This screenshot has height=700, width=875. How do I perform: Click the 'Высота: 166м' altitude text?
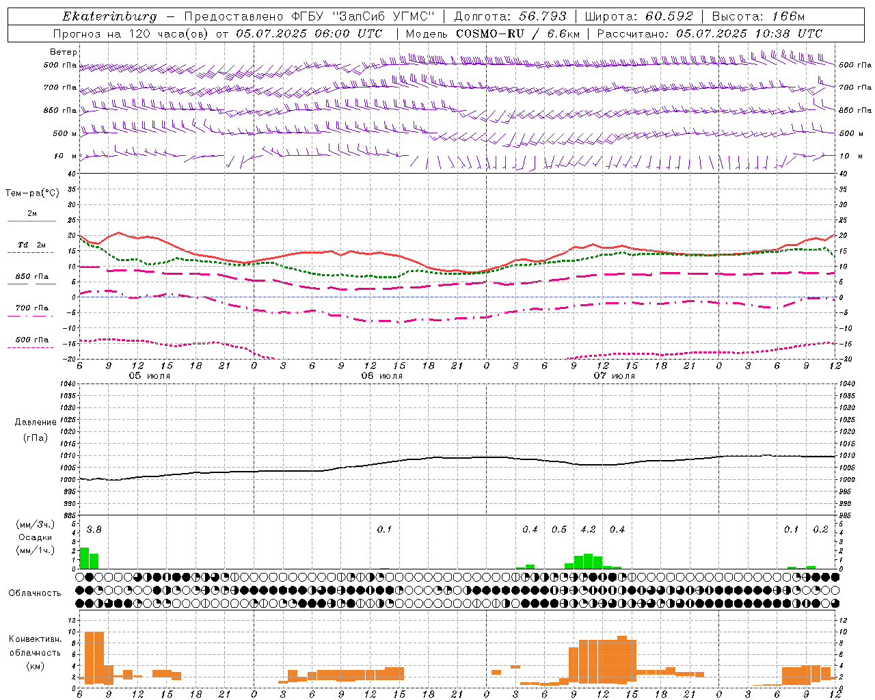[x=758, y=16]
